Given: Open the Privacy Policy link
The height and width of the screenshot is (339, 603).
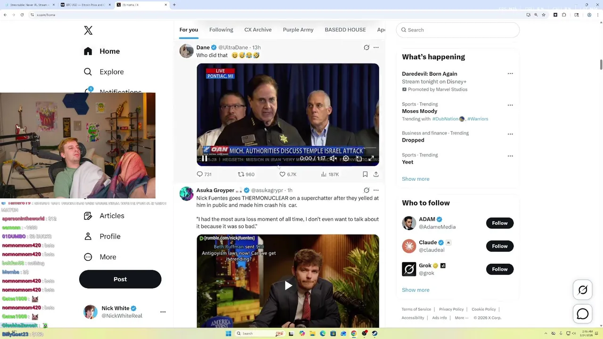Looking at the screenshot, I should 451,309.
